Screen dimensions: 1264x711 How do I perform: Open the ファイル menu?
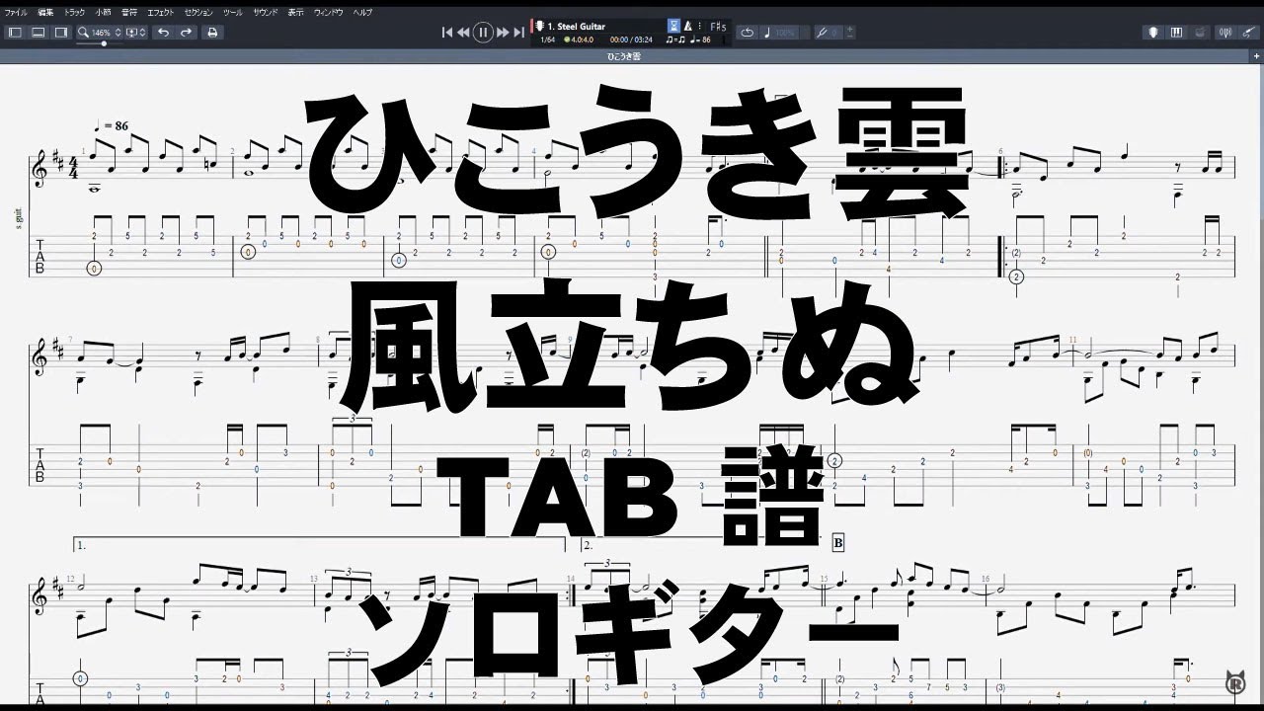[16, 12]
